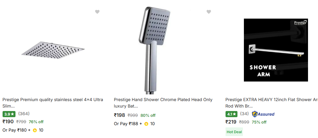The image size is (318, 138).
Task: Click the 364 reviews count
Action: pyautogui.click(x=24, y=114)
